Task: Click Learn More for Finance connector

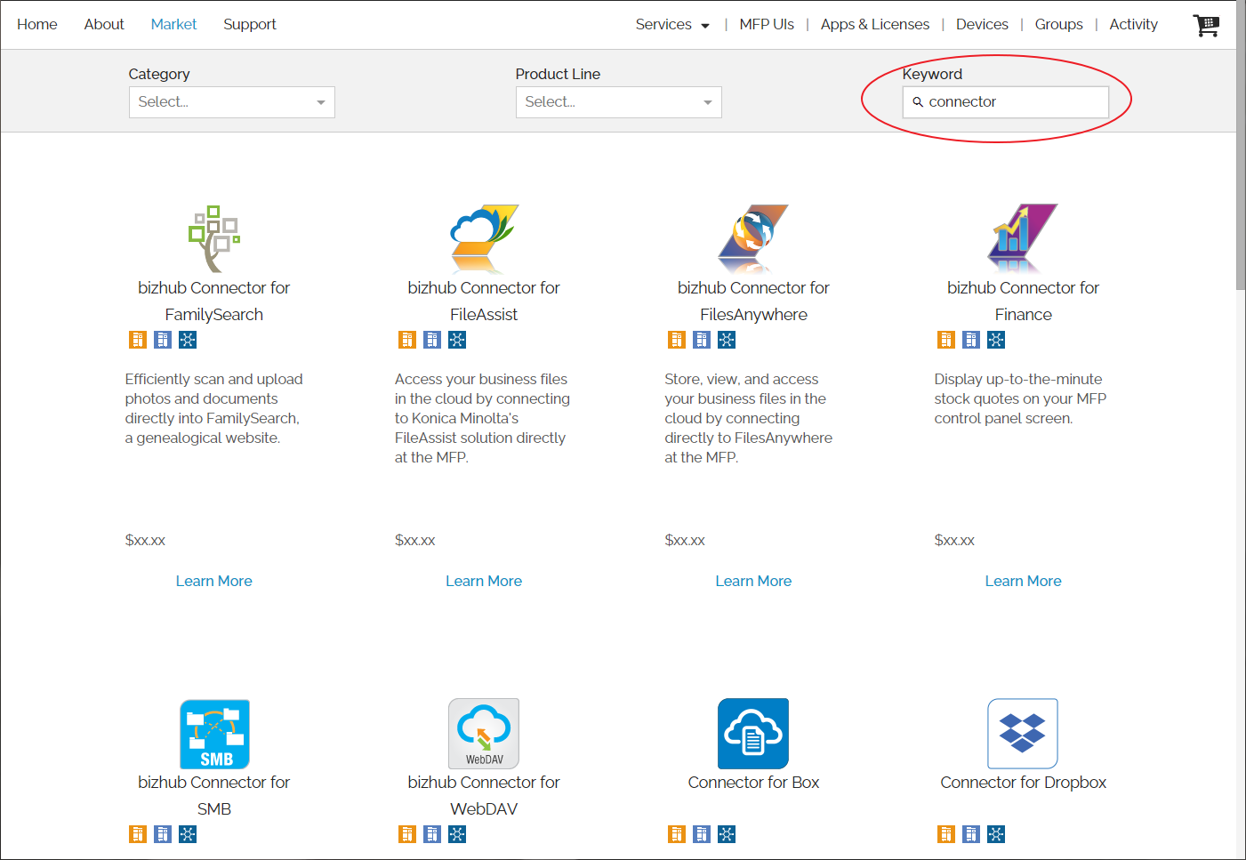Action: point(1023,581)
